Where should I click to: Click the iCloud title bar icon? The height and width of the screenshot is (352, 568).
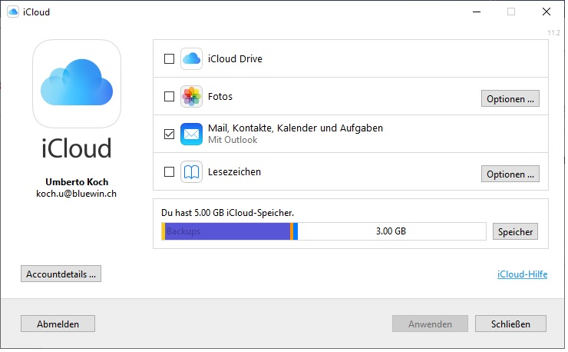click(13, 12)
